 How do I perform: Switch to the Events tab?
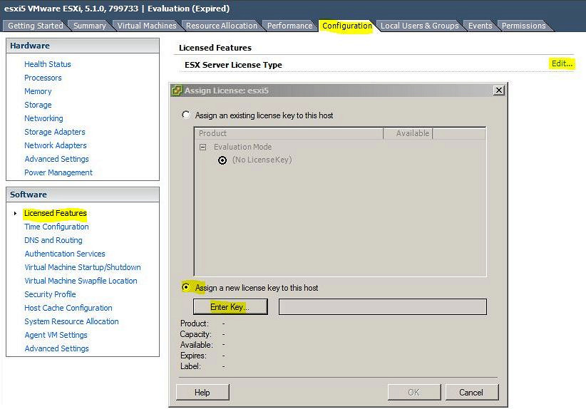(x=480, y=26)
